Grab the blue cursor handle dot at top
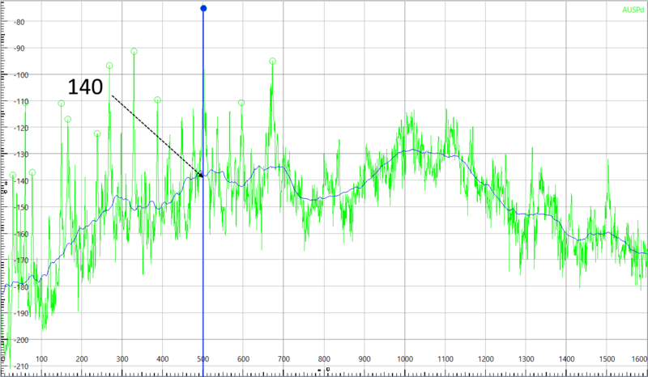Image resolution: width=648 pixels, height=377 pixels. point(203,8)
